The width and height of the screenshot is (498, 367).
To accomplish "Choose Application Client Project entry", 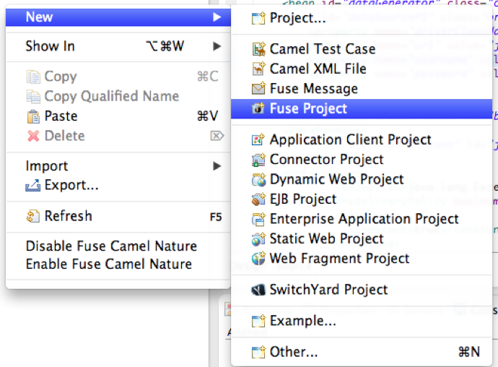I will coord(362,139).
